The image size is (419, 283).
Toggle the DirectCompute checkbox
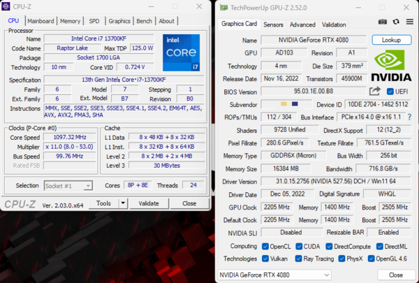pos(329,247)
